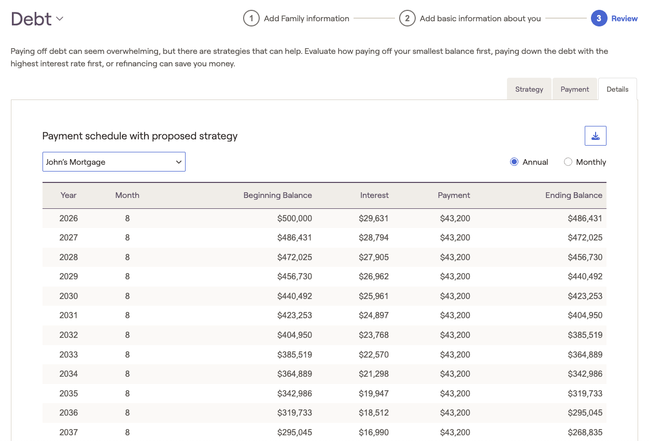Click the $28,794 interest value
The width and height of the screenshot is (649, 441).
coord(374,238)
